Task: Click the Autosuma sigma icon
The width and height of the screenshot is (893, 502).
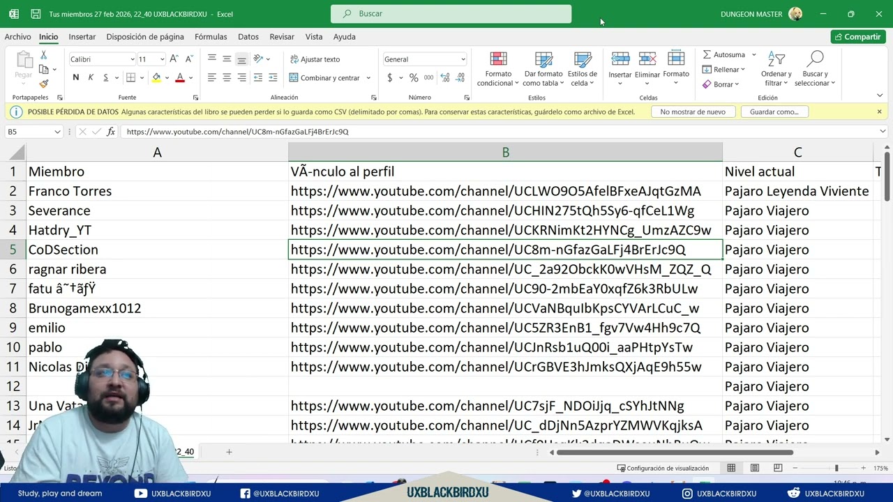Action: (x=707, y=54)
